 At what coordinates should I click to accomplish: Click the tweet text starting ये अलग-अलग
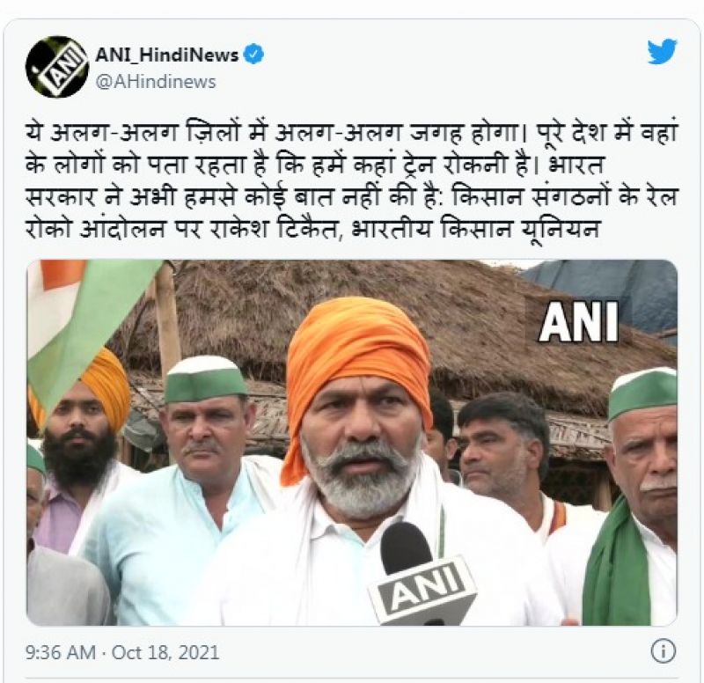click(x=350, y=181)
